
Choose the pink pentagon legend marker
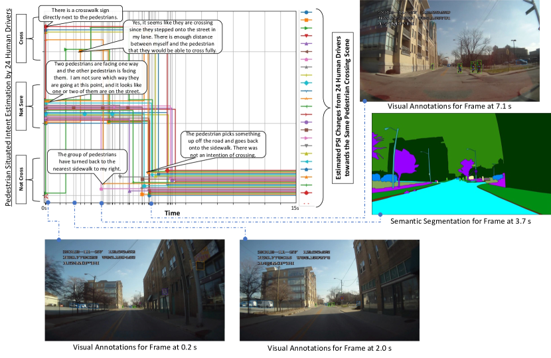307,59
